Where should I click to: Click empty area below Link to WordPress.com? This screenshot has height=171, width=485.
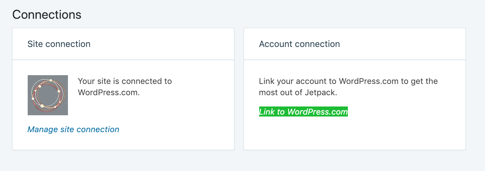(x=355, y=133)
